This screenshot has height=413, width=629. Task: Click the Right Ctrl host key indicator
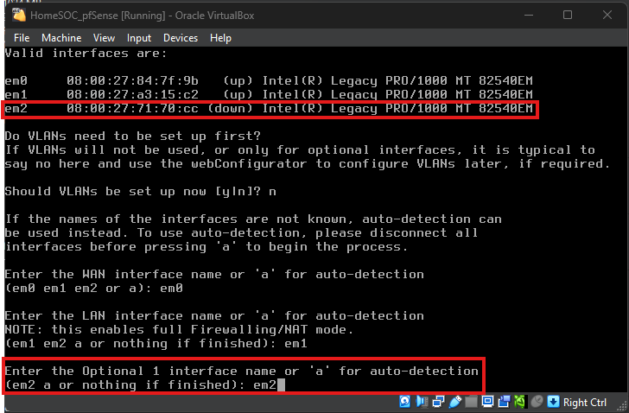click(585, 402)
